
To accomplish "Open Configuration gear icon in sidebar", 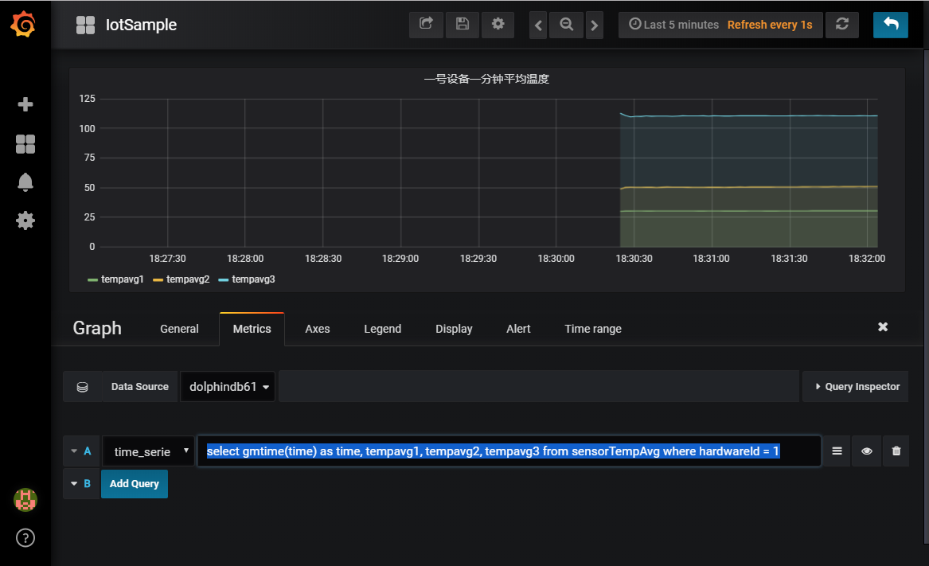I will [25, 221].
